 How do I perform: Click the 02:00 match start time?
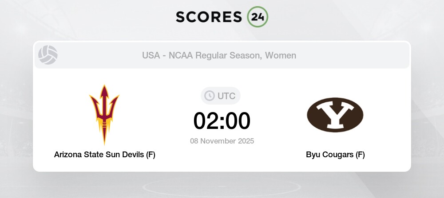(222, 120)
